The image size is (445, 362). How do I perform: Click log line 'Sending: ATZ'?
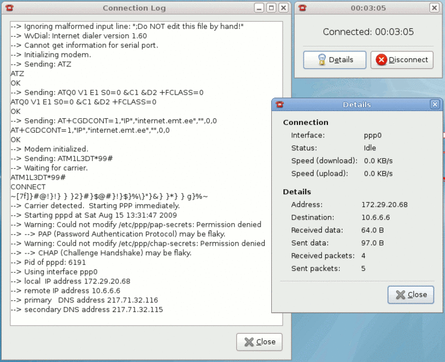(x=41, y=64)
